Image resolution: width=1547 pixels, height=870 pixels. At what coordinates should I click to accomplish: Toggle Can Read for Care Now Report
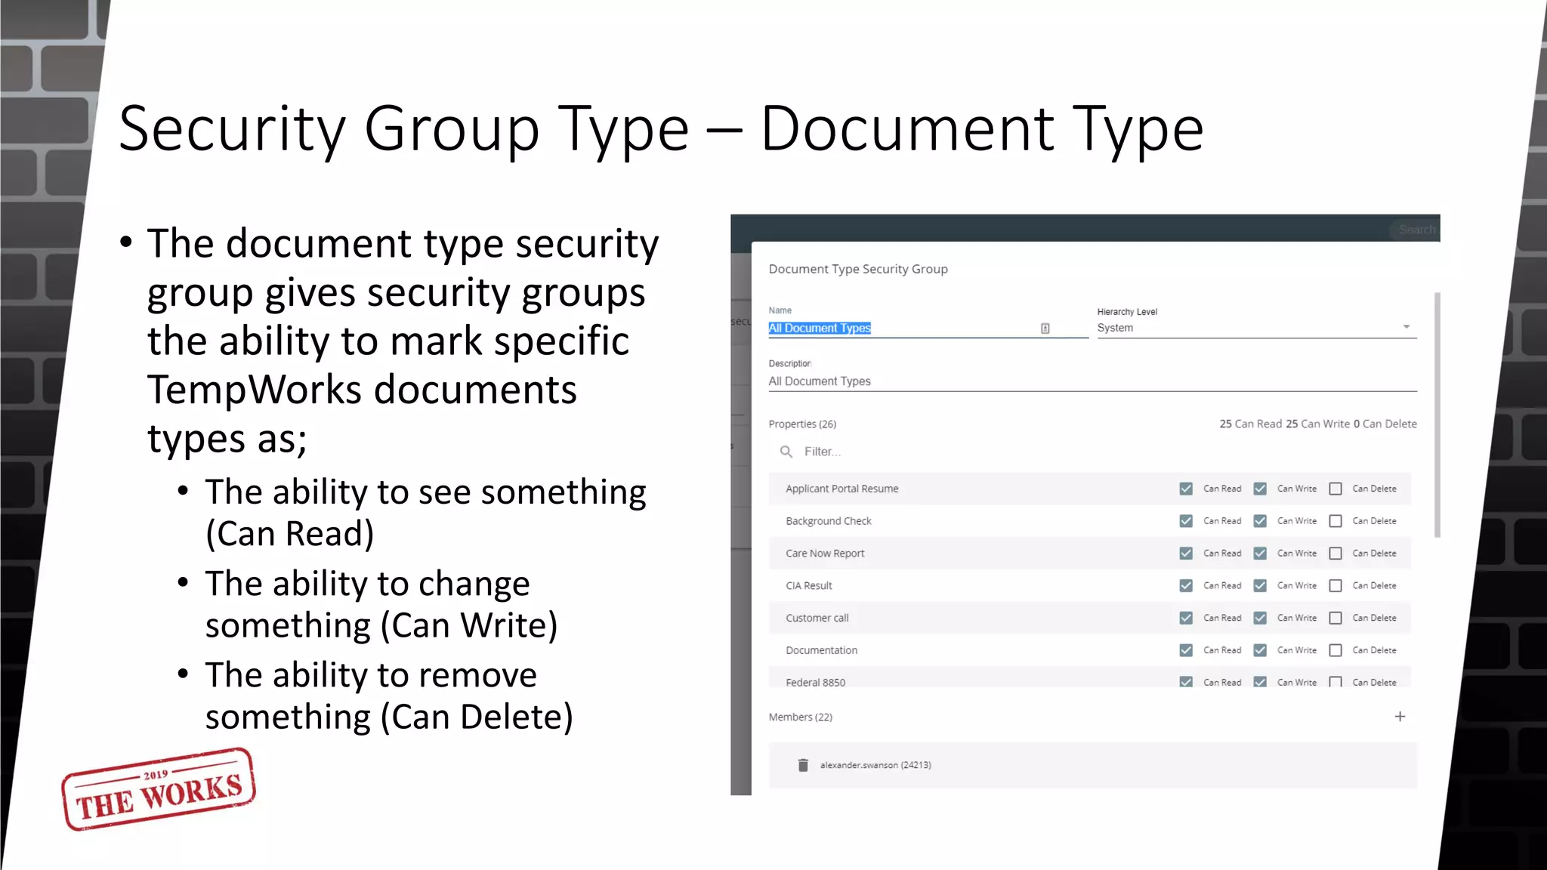tap(1186, 554)
